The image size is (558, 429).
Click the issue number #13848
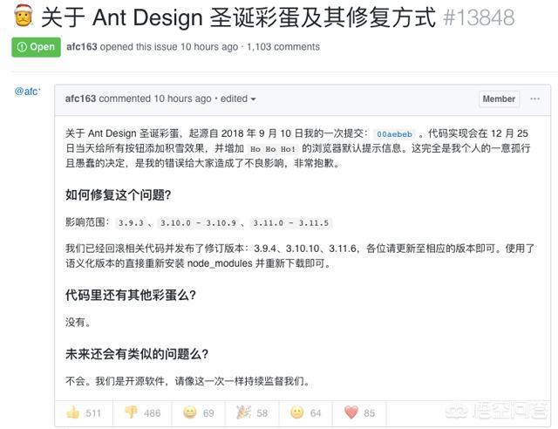479,17
